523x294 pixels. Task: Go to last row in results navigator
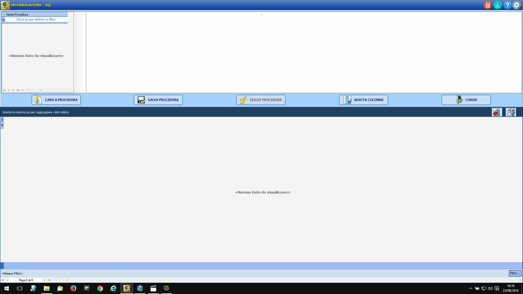click(x=49, y=280)
